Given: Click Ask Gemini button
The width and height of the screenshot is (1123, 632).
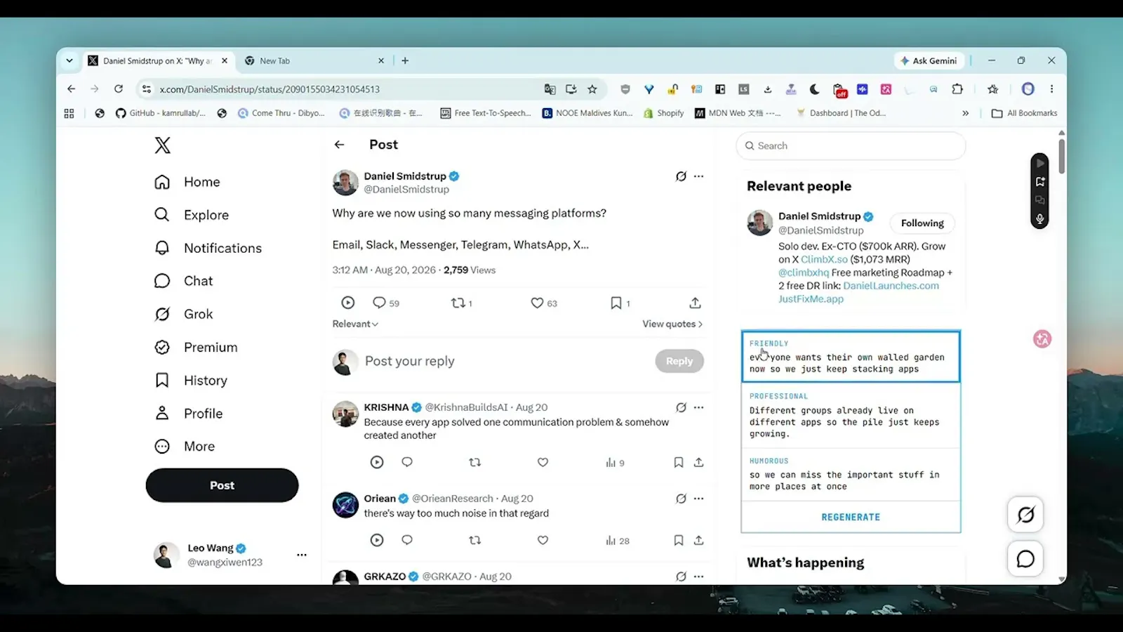Looking at the screenshot, I should [x=929, y=61].
